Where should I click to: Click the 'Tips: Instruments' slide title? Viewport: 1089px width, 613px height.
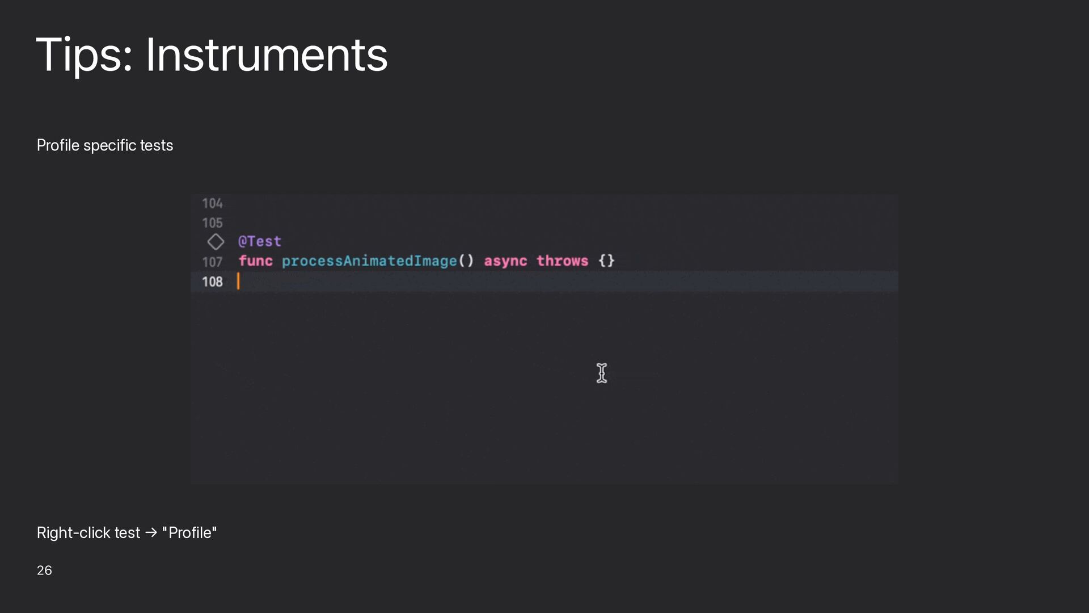click(x=212, y=55)
